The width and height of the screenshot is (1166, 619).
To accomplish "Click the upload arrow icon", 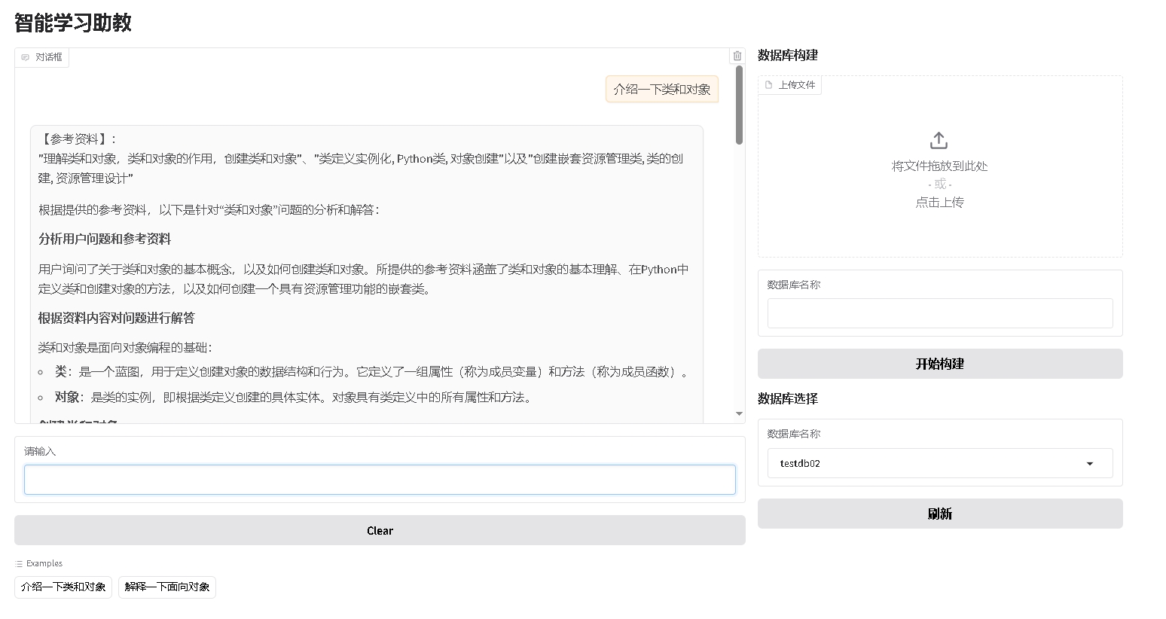I will click(x=939, y=141).
